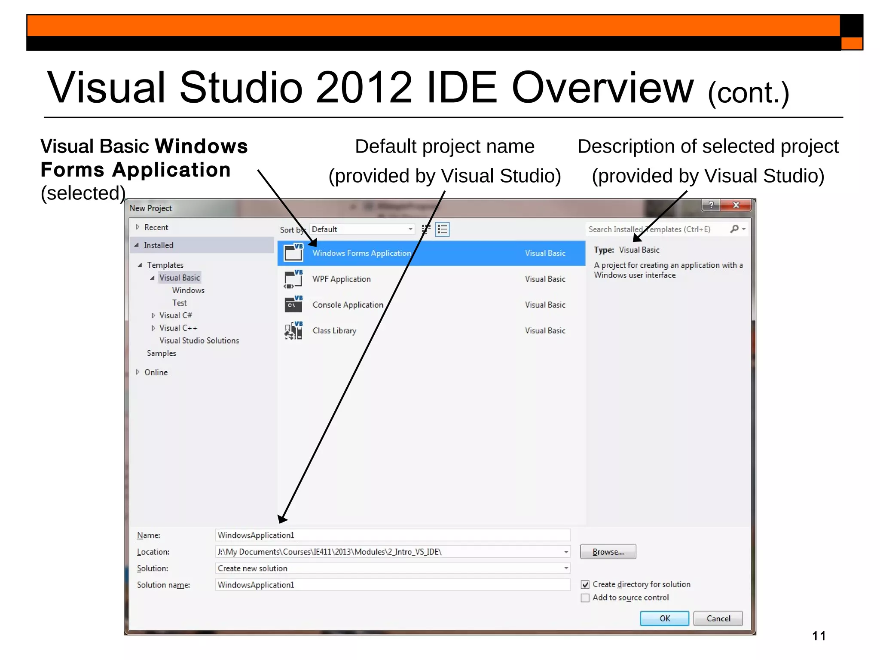Click the Recent section label

pyautogui.click(x=156, y=227)
